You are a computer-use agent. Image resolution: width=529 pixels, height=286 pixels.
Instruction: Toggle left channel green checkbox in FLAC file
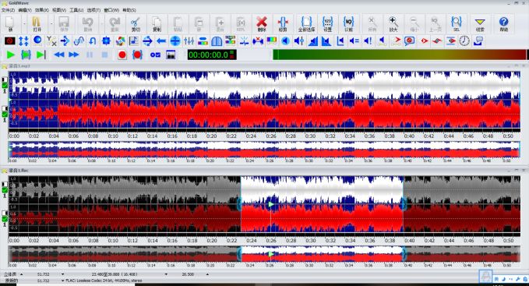[5, 190]
